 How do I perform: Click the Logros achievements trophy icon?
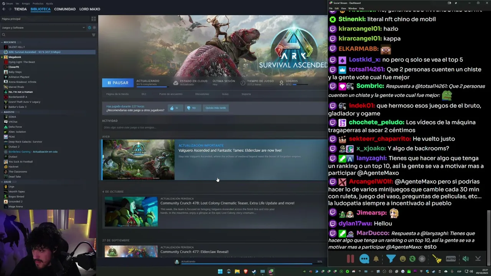point(282,83)
